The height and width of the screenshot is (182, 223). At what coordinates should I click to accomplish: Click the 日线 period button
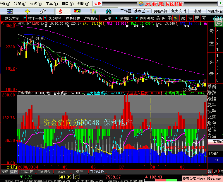pyautogui.click(x=108, y=18)
